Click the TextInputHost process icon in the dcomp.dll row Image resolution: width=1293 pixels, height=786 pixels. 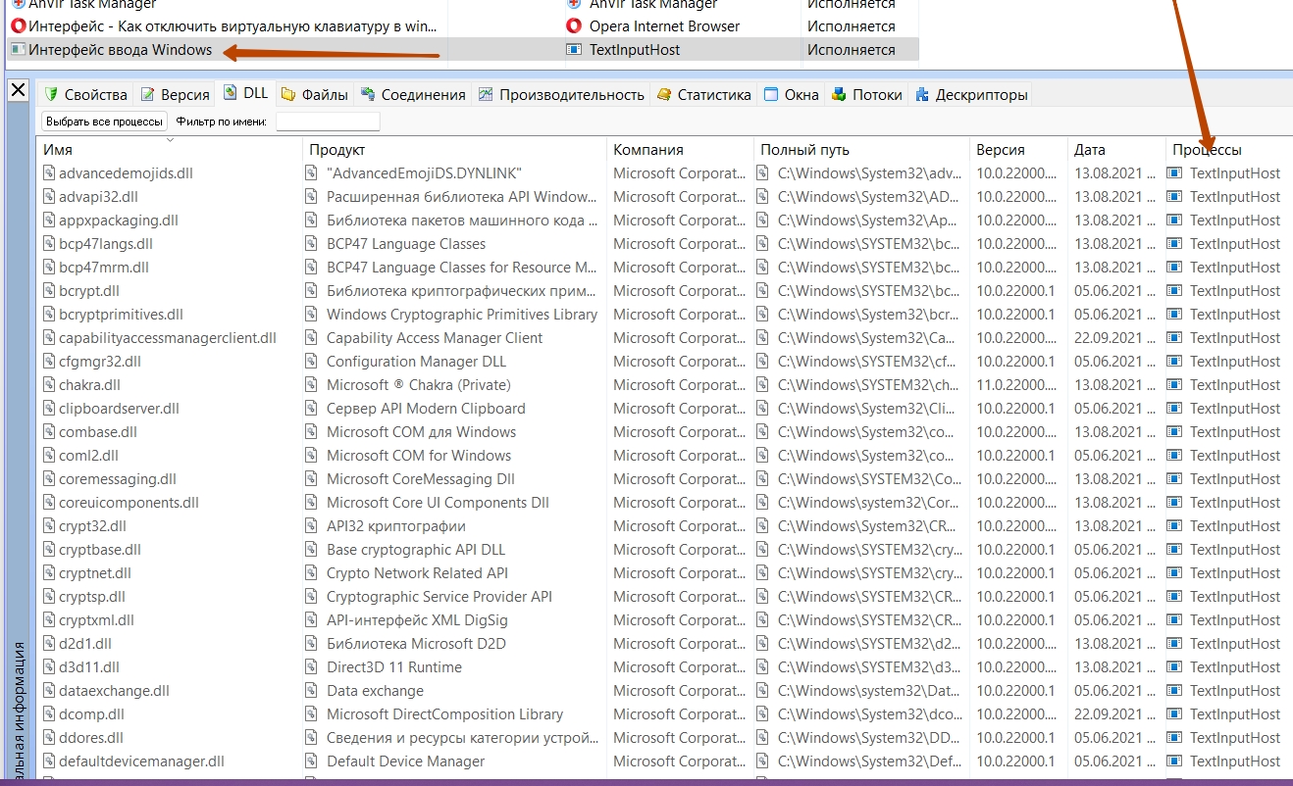click(1175, 714)
